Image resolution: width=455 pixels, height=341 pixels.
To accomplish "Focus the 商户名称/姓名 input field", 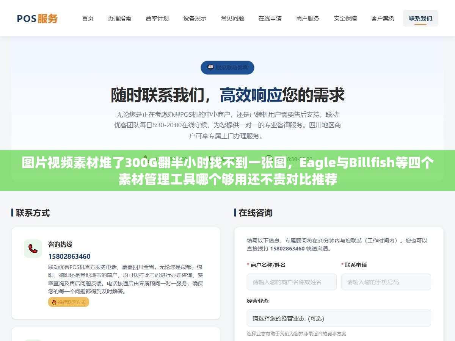I will (x=292, y=282).
